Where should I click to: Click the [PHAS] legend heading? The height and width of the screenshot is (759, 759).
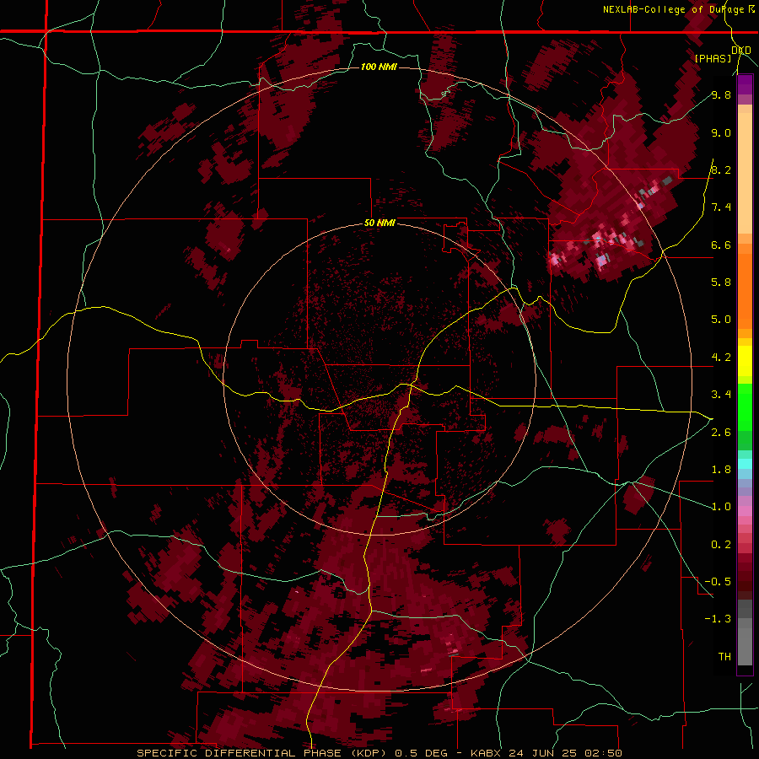pyautogui.click(x=713, y=58)
